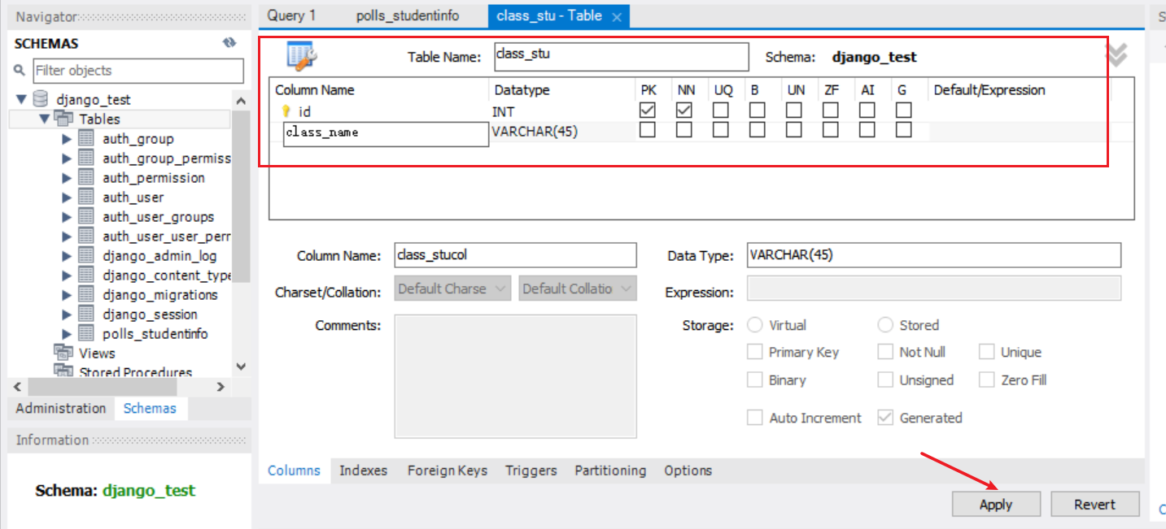Click the Tables folder icon
The height and width of the screenshot is (529, 1166).
tap(63, 119)
